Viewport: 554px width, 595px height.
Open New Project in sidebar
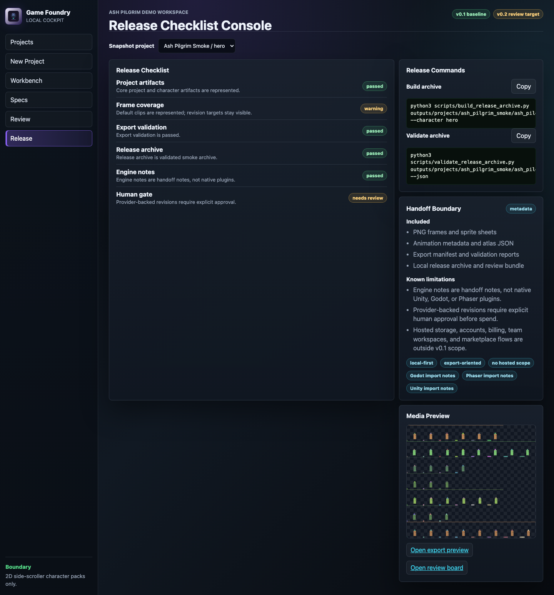(49, 61)
